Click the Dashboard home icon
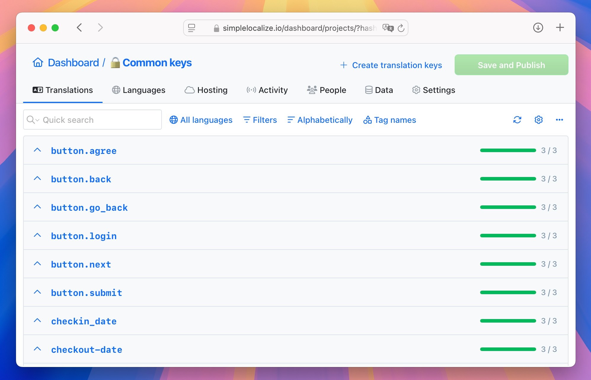This screenshot has height=380, width=591. (x=38, y=62)
